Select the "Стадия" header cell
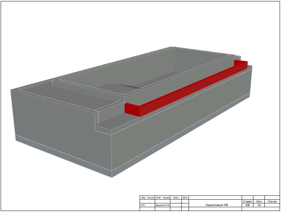This screenshot has height=212, width=281. [248, 201]
